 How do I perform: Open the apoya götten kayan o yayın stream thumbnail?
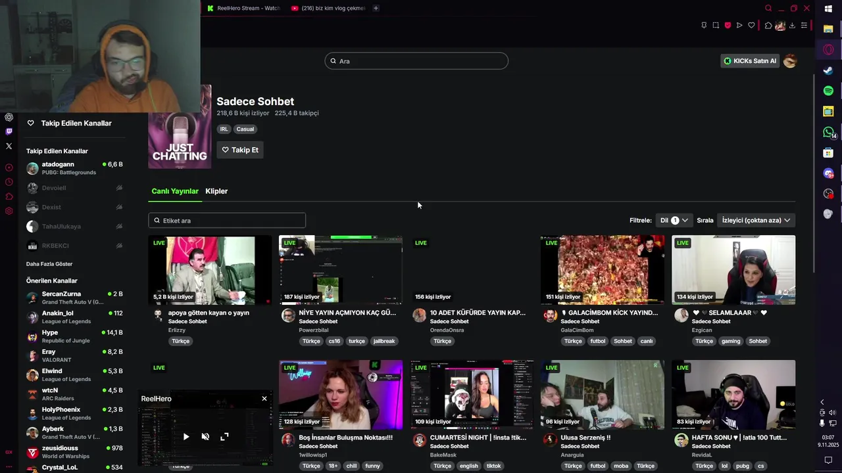[x=210, y=270]
